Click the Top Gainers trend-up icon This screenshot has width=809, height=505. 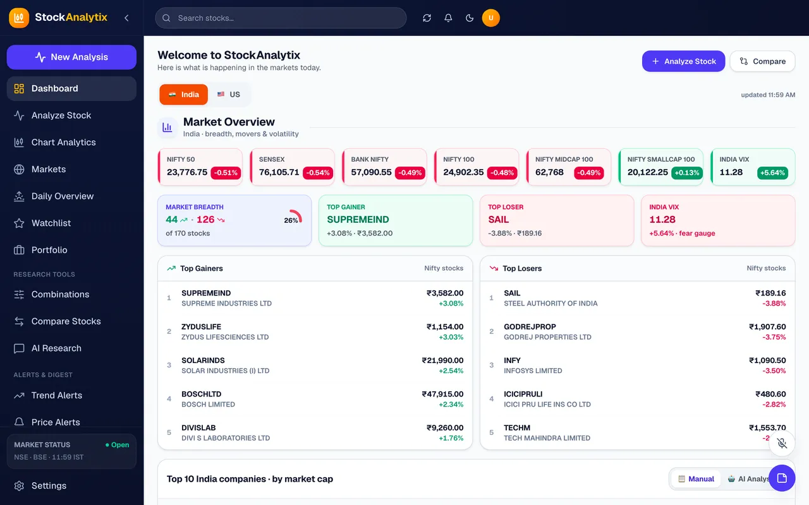171,268
